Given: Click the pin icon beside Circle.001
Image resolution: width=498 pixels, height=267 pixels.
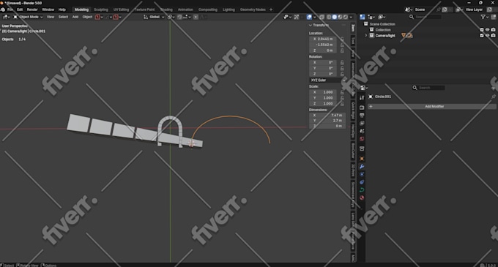Looking at the screenshot, I should tap(493, 97).
